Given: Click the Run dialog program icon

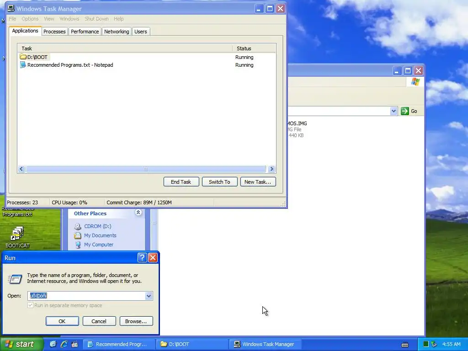Looking at the screenshot, I should tap(15, 279).
